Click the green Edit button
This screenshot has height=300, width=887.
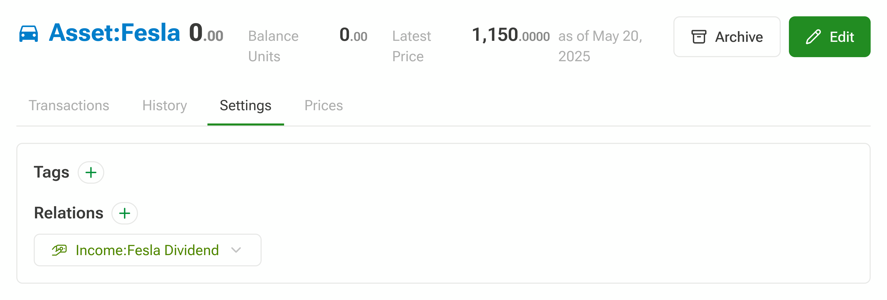pos(830,37)
